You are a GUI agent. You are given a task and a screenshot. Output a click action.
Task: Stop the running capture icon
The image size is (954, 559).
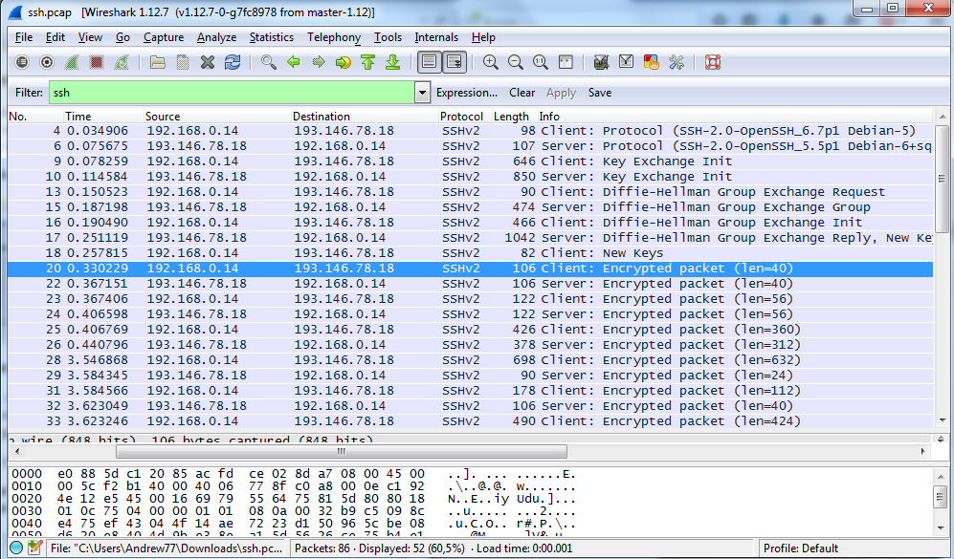[96, 62]
